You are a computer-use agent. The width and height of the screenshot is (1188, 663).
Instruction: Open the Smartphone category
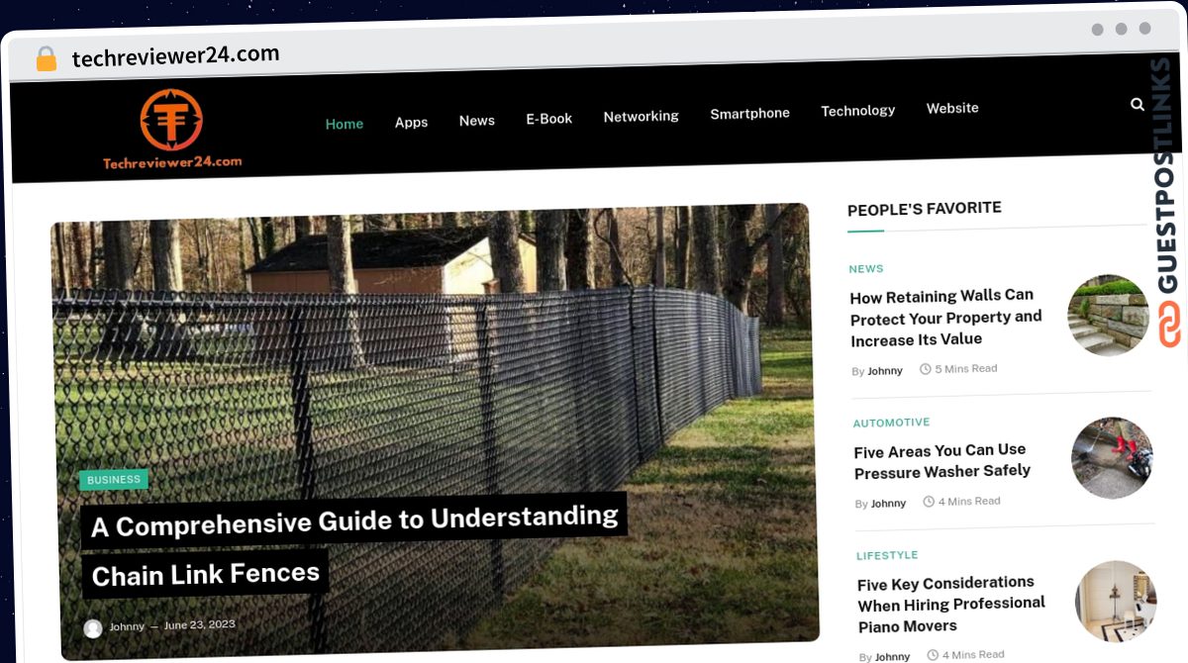(749, 113)
